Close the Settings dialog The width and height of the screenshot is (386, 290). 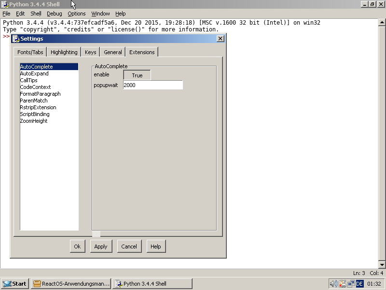pyautogui.click(x=221, y=39)
